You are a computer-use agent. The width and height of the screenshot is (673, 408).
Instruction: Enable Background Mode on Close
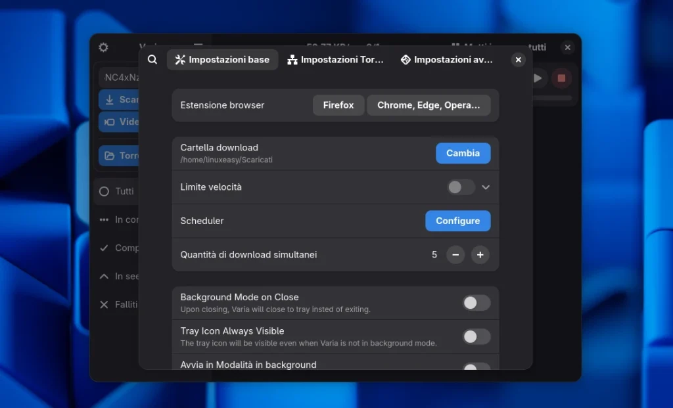(476, 303)
